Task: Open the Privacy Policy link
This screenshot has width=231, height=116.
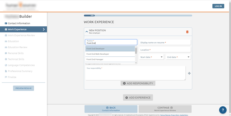Action: pyautogui.click(x=175, y=115)
